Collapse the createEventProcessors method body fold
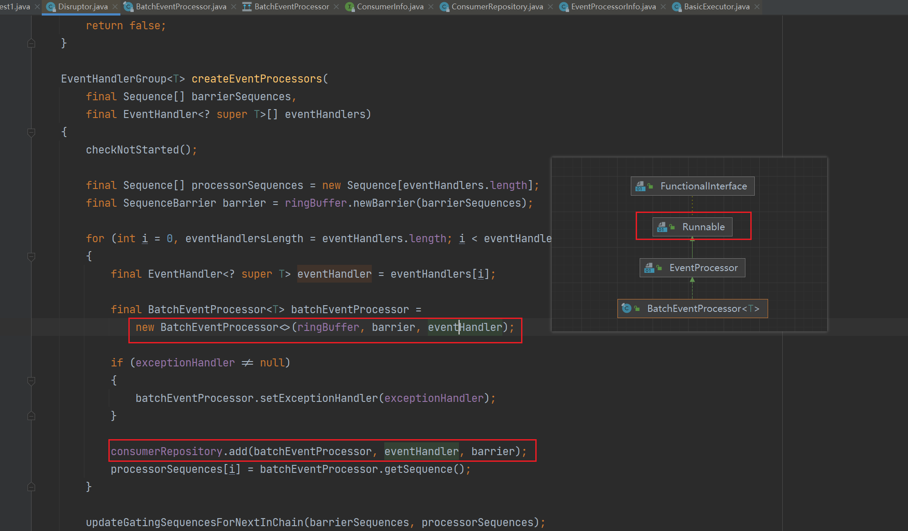908x531 pixels. coord(31,132)
